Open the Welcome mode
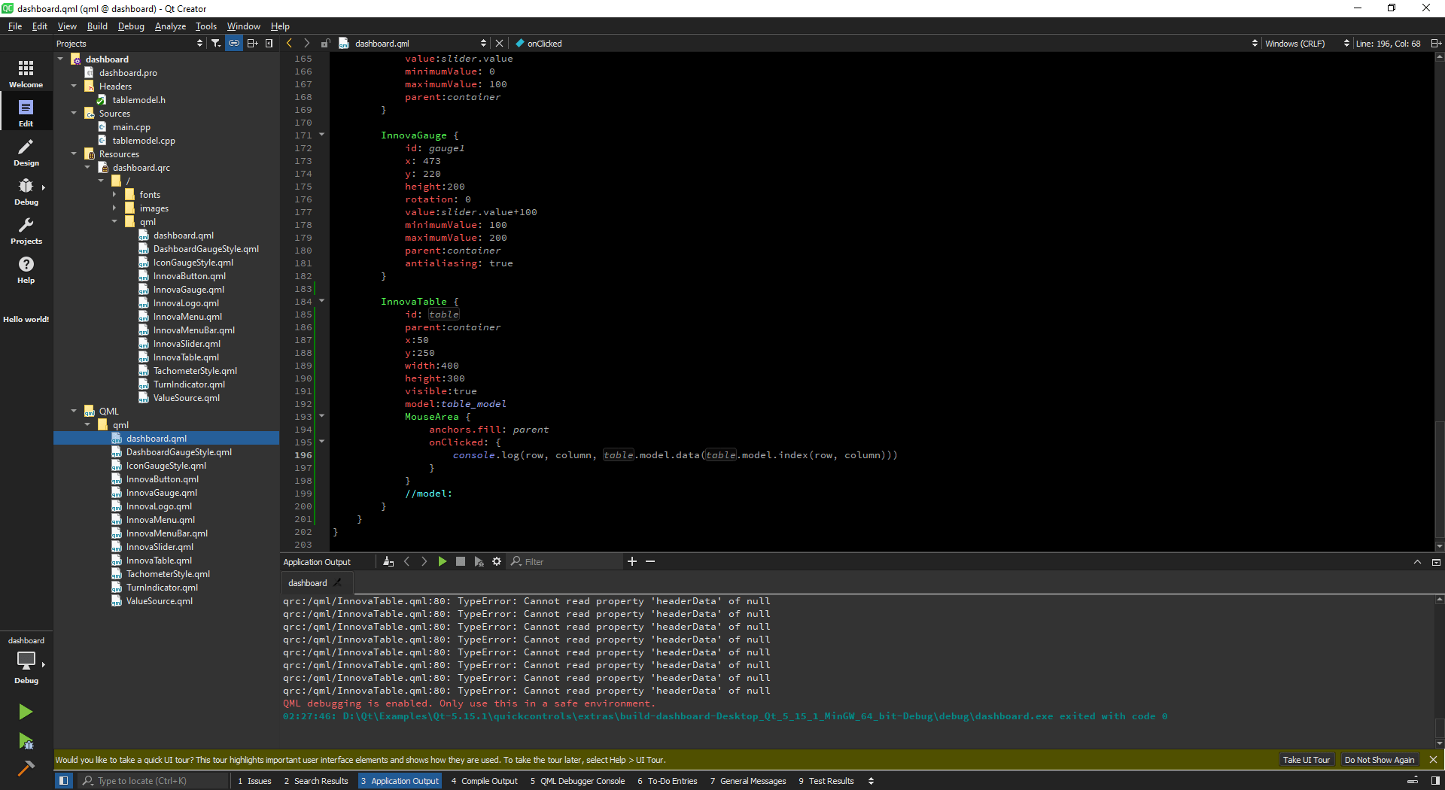 tap(26, 71)
